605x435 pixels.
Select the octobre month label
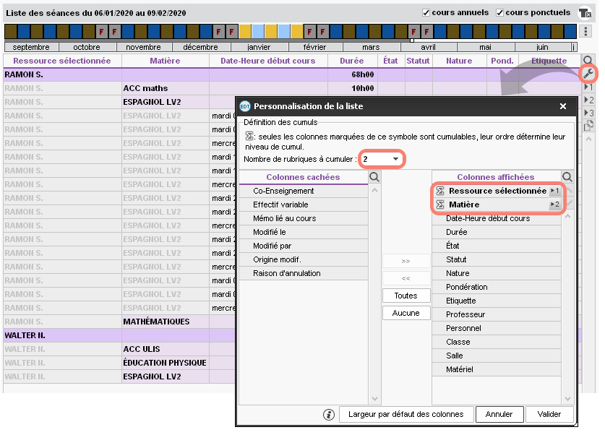coord(87,47)
